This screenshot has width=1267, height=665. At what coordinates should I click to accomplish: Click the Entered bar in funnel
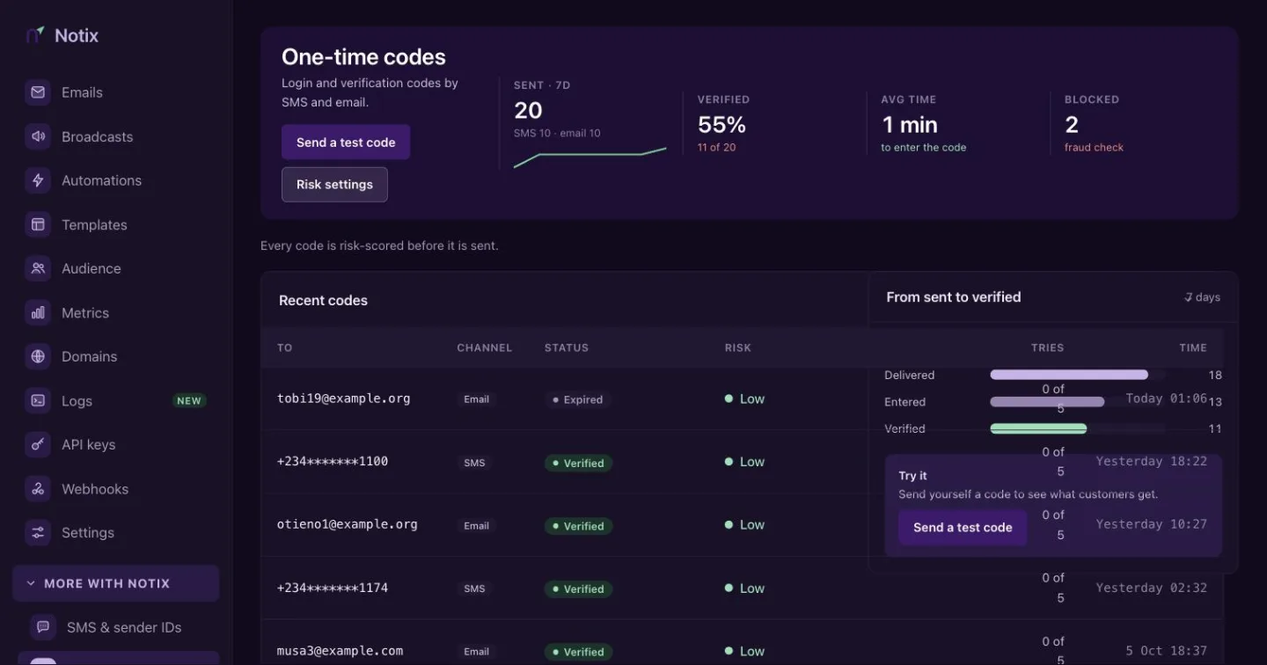coord(1047,402)
